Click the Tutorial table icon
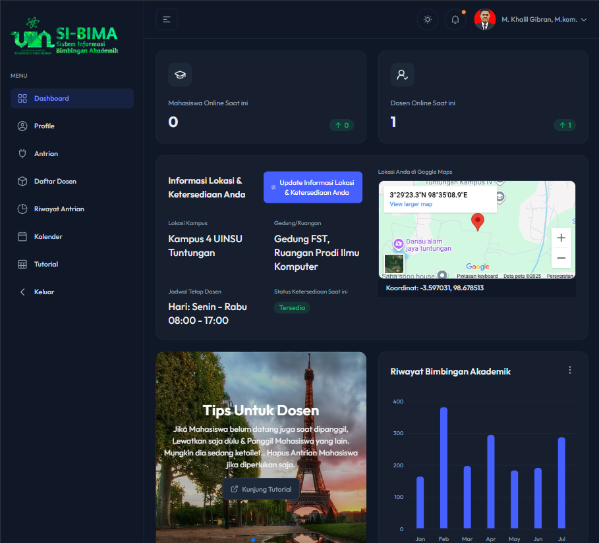 point(22,264)
